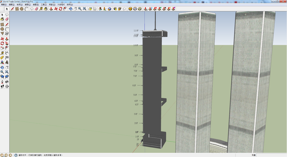Image resolution: width=287 pixels, height=157 pixels.
Task: Choose the Orbit tool in top toolbar
Action: click(x=71, y=9)
